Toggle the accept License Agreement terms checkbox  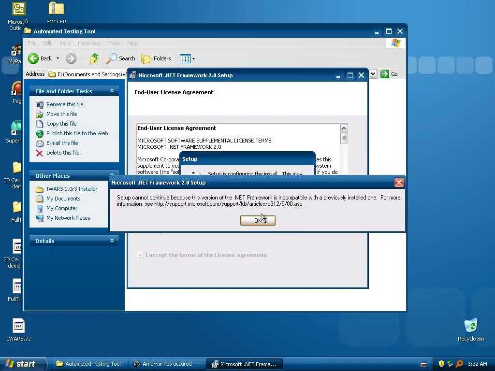tap(141, 255)
